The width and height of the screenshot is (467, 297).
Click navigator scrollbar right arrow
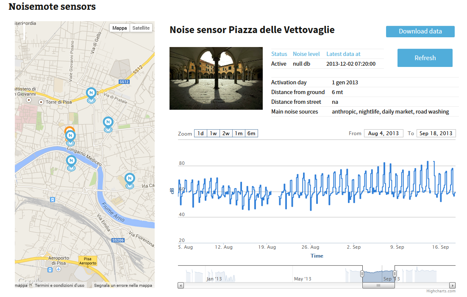[453, 286]
